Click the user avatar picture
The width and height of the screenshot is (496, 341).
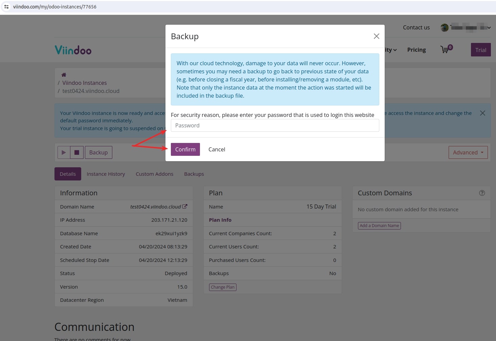click(x=445, y=28)
